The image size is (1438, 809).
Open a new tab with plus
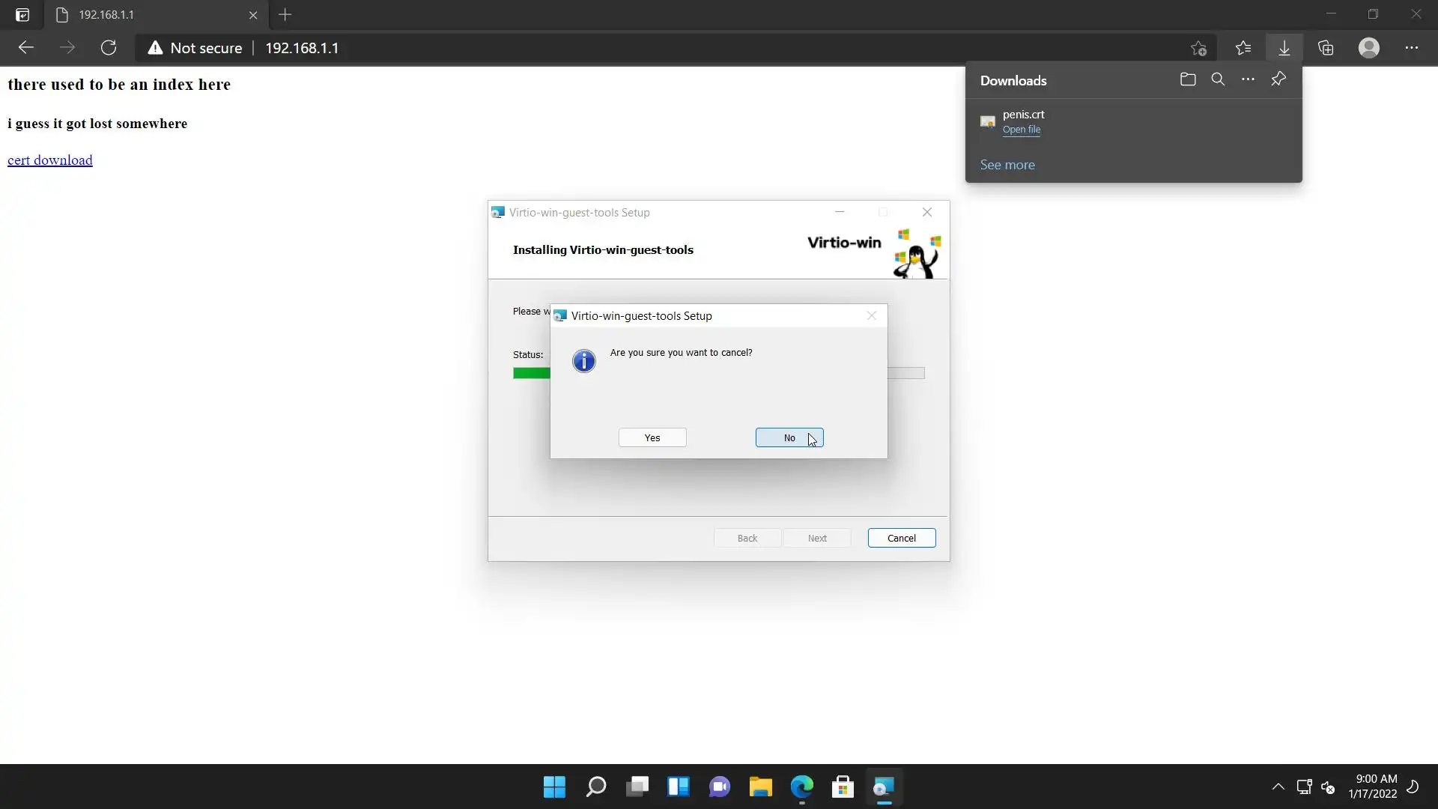click(285, 15)
